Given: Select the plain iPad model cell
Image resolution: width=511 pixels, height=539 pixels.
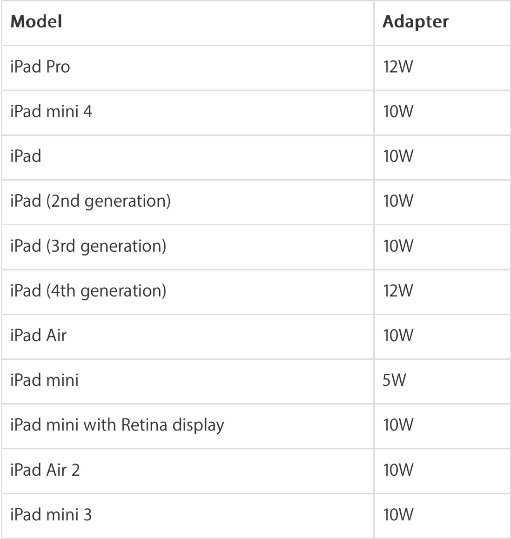Looking at the screenshot, I should tap(188, 157).
